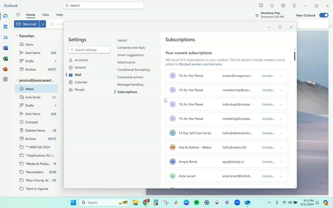Click the New mail button

click(x=27, y=24)
